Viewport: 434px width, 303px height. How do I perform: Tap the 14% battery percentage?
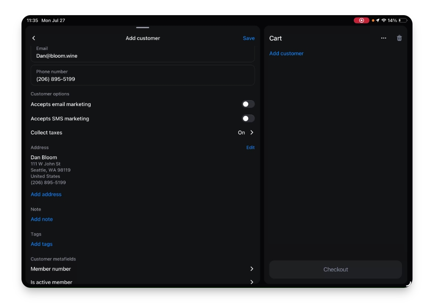click(x=392, y=21)
